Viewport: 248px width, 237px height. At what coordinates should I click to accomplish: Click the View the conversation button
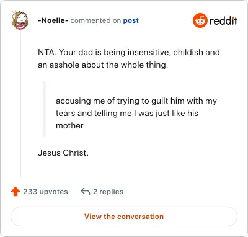pos(124,217)
